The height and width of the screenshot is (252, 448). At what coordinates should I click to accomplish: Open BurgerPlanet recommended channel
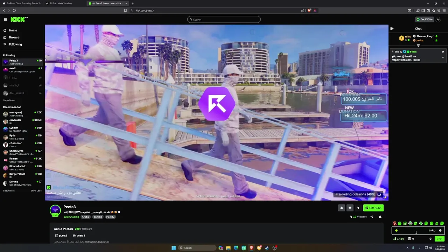click(x=22, y=175)
